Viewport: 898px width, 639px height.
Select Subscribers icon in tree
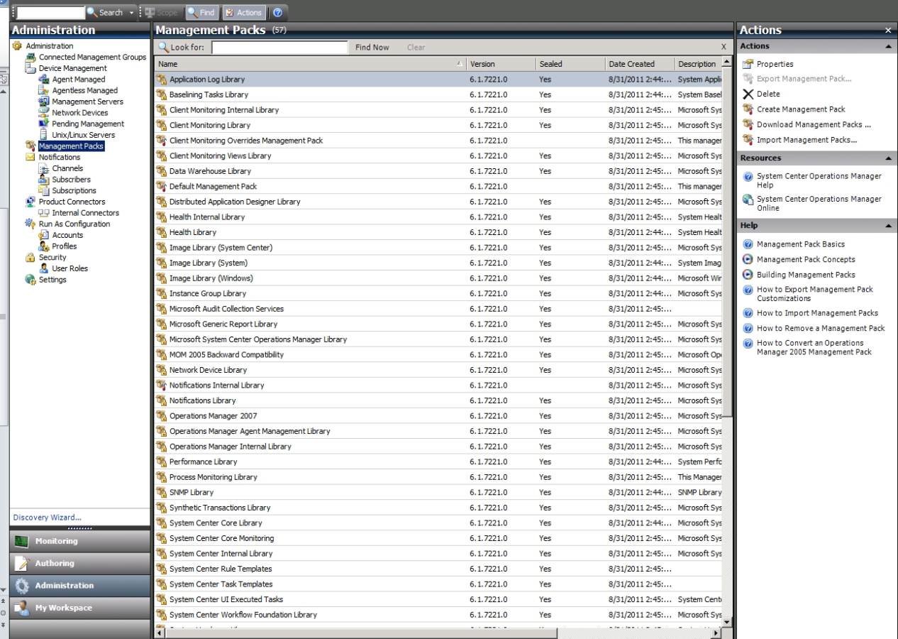pos(44,180)
